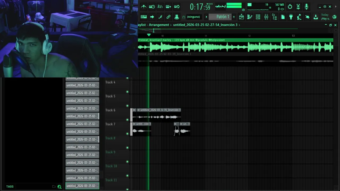Click the stamp-shaped toolbar icon
The height and width of the screenshot is (191, 340).
pos(177,17)
